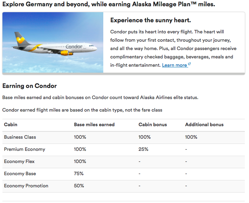Select the "Cabin bonus" column header
This screenshot has height=203, width=249.
(x=153, y=124)
